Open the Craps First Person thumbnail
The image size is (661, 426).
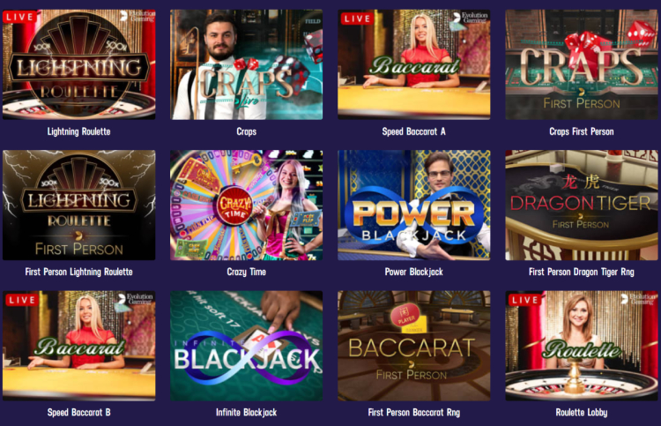pos(582,64)
